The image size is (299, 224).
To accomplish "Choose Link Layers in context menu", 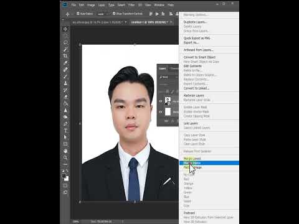I will 191,123.
